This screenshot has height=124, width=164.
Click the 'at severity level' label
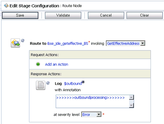[66, 115]
